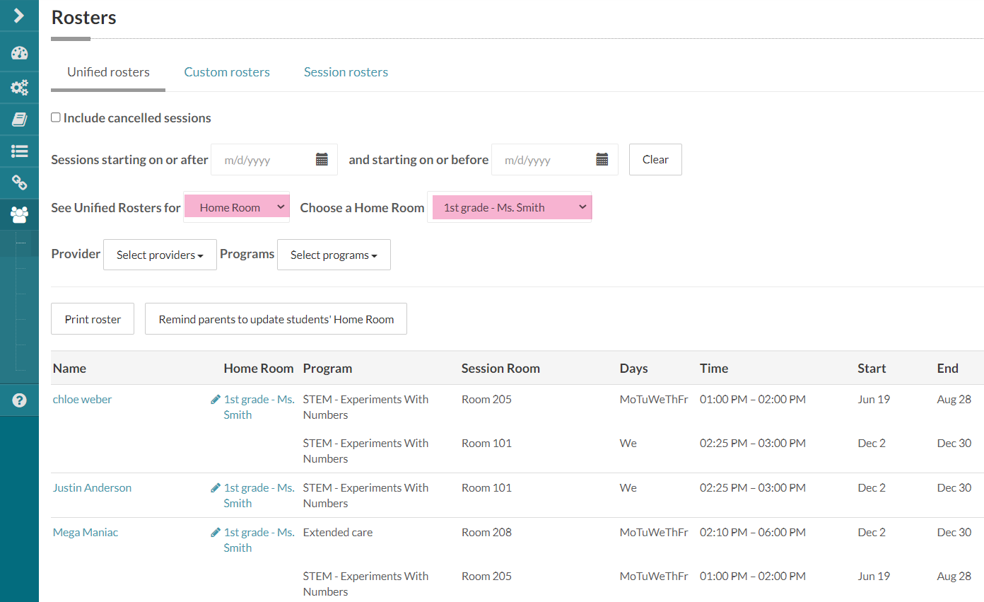Open calendar for 'starting on or after' date

322,160
